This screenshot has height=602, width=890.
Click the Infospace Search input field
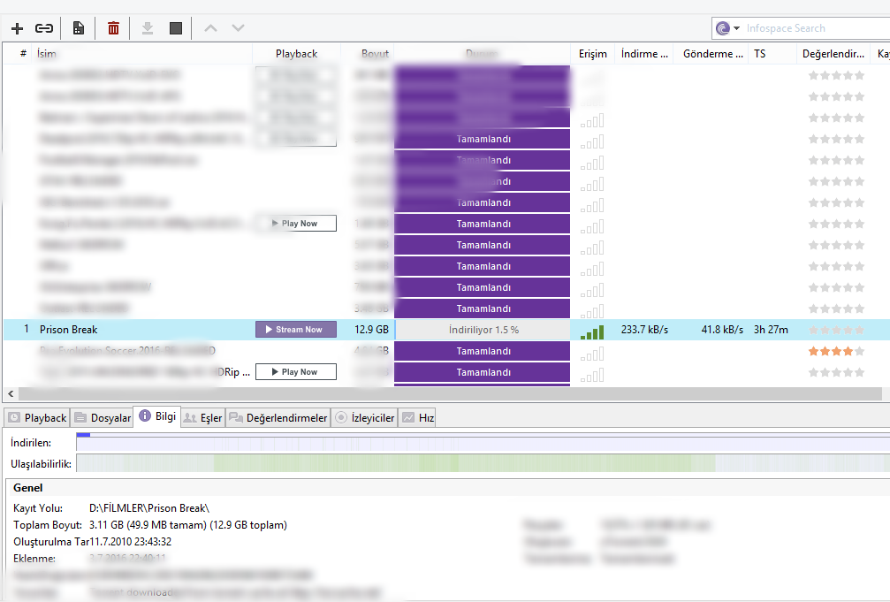817,27
